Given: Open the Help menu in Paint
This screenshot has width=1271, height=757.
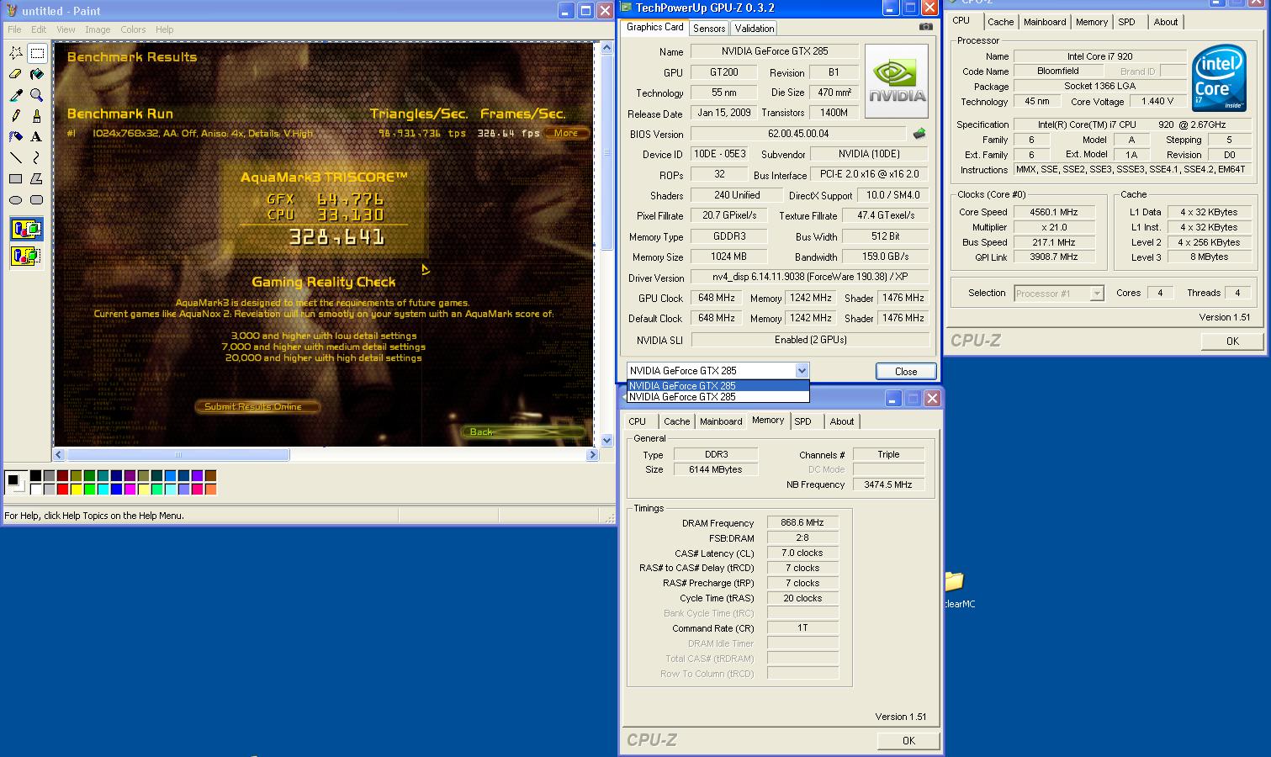Looking at the screenshot, I should (x=164, y=29).
